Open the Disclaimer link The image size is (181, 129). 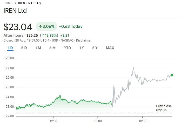pyautogui.click(x=84, y=40)
